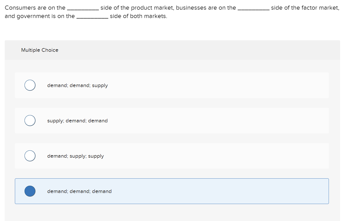Click the answer text 'demand; demand; supply'
The width and height of the screenshot is (349, 221).
click(x=78, y=85)
